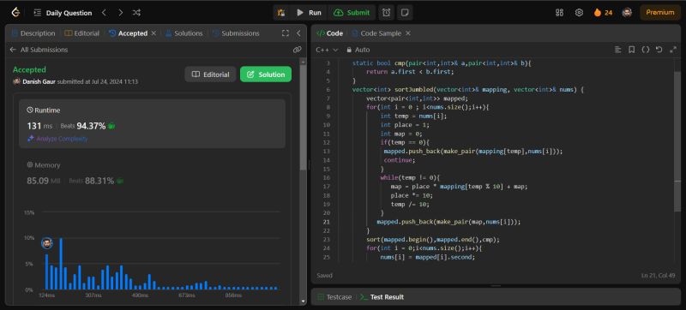
Task: Run the code
Action: point(309,13)
